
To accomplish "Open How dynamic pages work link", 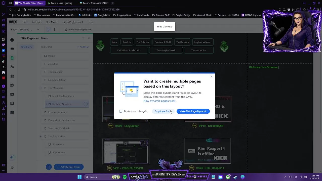I will [159, 101].
